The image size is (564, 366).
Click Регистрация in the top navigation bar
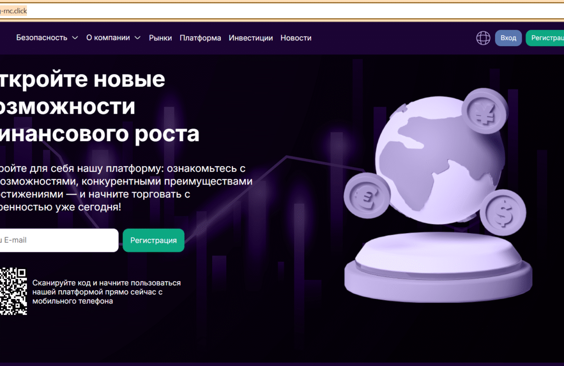pos(546,38)
